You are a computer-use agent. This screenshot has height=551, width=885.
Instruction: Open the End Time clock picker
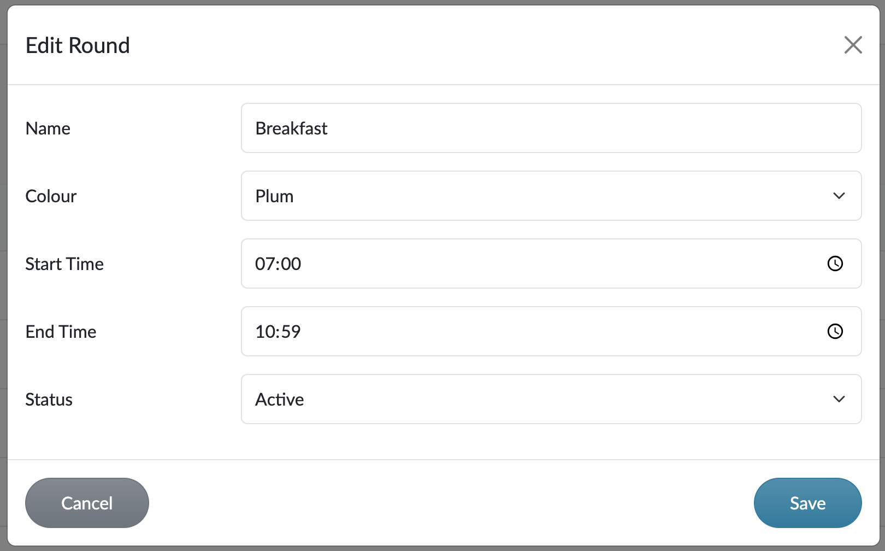[835, 331]
